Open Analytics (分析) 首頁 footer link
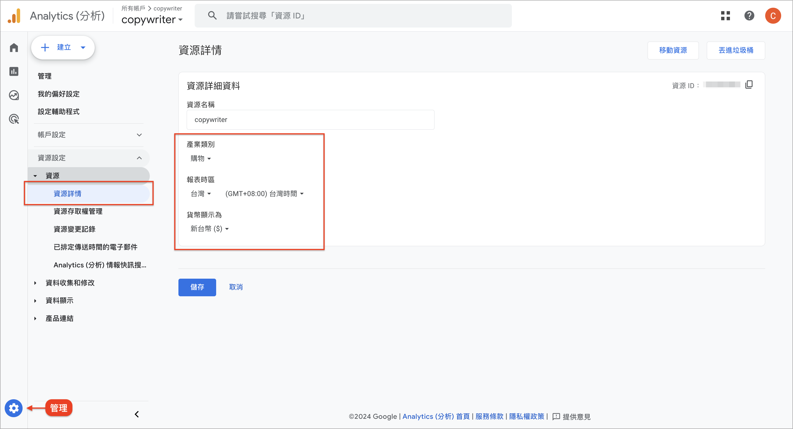 click(x=436, y=416)
